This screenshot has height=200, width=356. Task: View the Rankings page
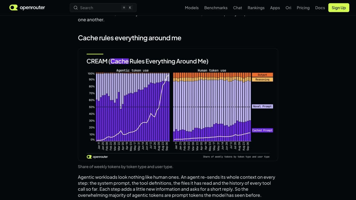(x=256, y=8)
